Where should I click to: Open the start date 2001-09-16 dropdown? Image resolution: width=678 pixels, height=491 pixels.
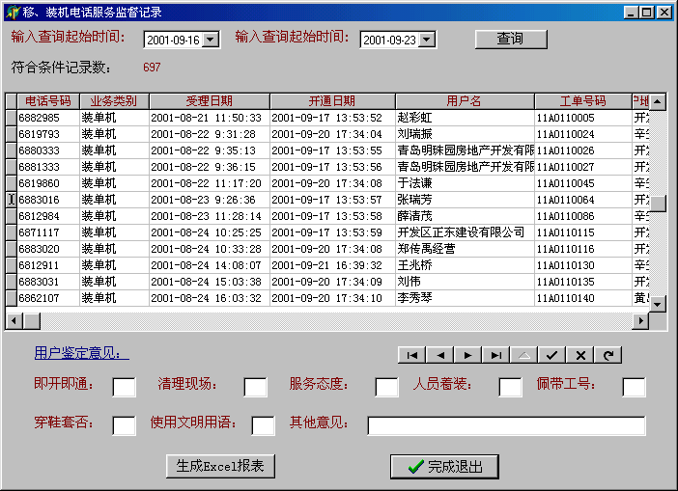(x=212, y=40)
